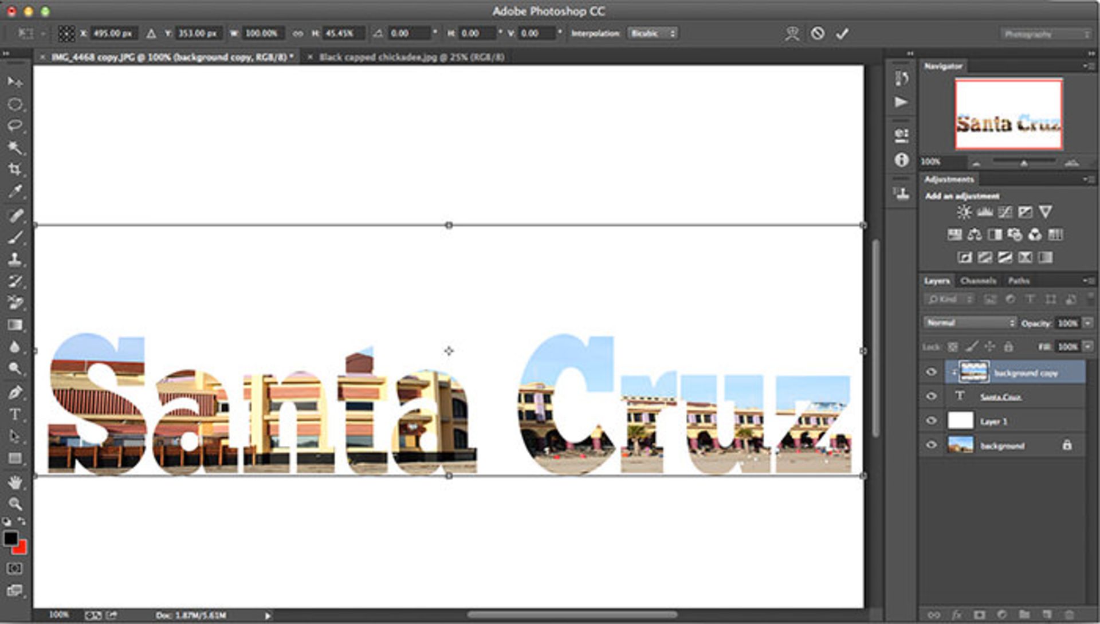Select the Horizontal Type tool
Screen dimensions: 1100x624
[14, 414]
